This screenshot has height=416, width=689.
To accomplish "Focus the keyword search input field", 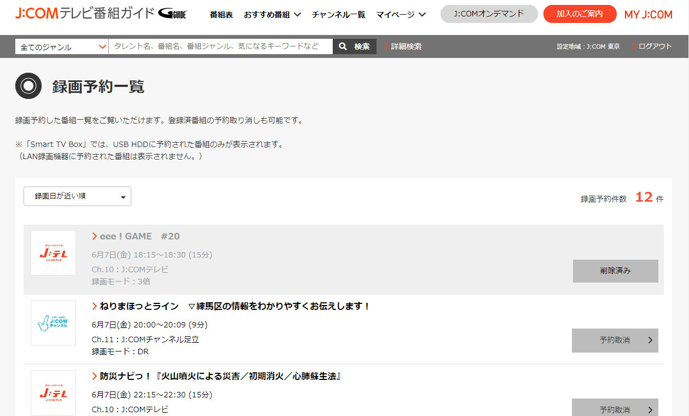I will [221, 46].
